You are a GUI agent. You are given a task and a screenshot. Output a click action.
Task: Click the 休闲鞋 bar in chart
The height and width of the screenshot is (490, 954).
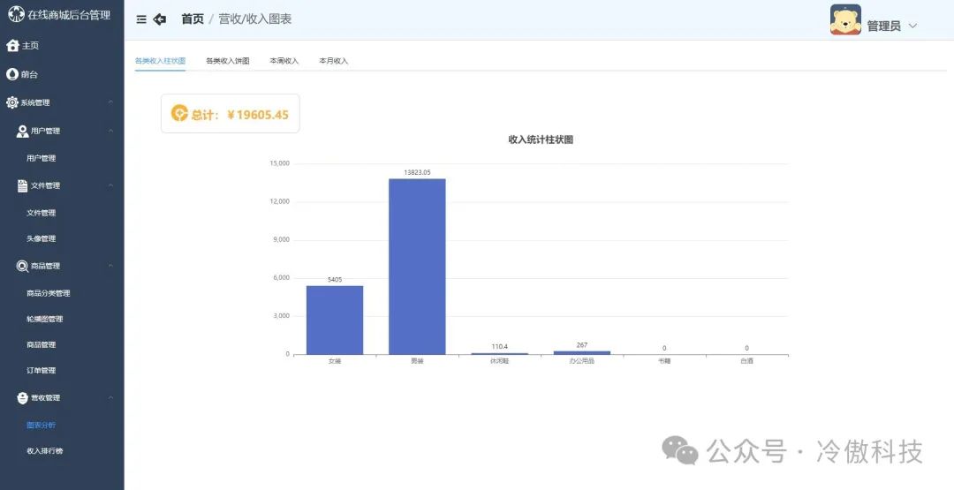tap(499, 354)
